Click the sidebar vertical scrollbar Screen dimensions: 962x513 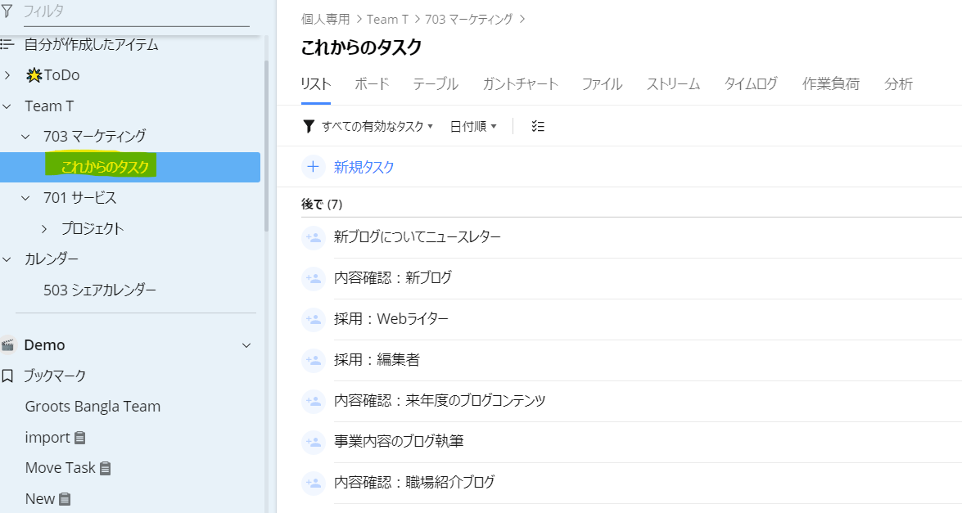[266, 146]
